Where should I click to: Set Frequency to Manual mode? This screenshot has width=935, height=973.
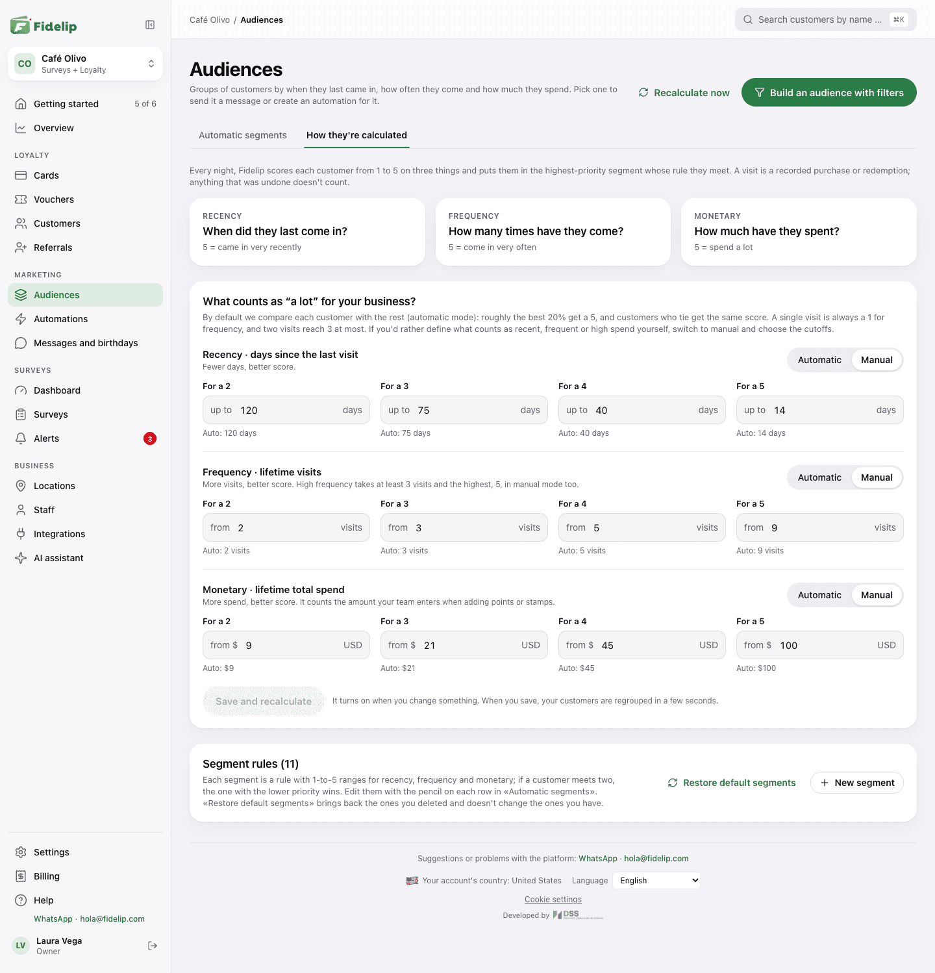(x=877, y=477)
